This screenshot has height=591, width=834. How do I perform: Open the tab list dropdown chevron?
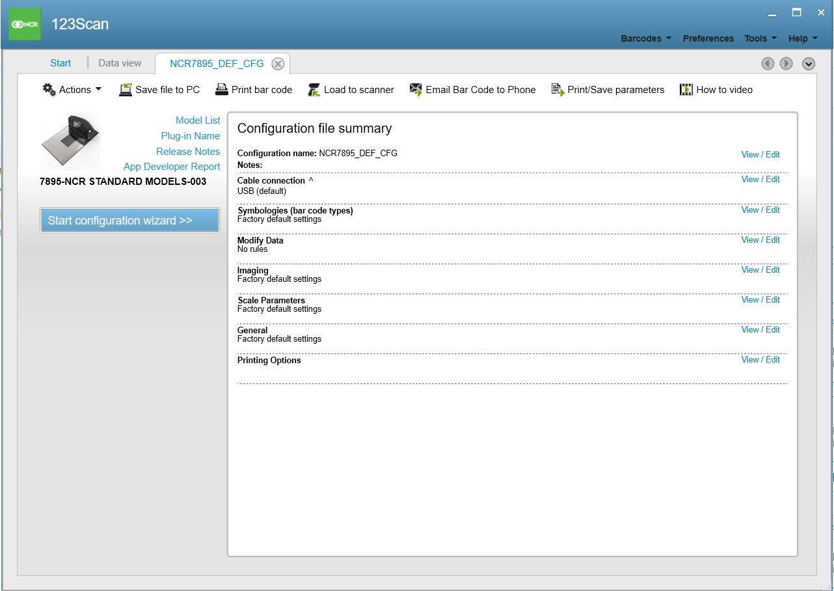coord(809,63)
